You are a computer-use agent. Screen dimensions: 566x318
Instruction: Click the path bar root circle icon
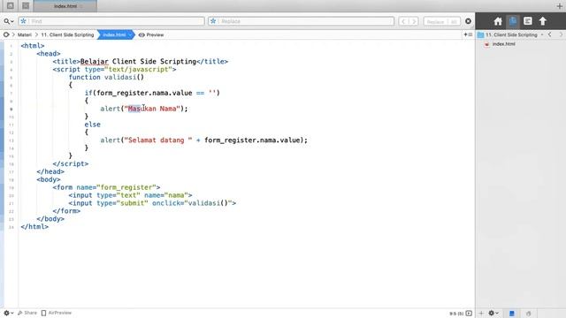point(6,34)
